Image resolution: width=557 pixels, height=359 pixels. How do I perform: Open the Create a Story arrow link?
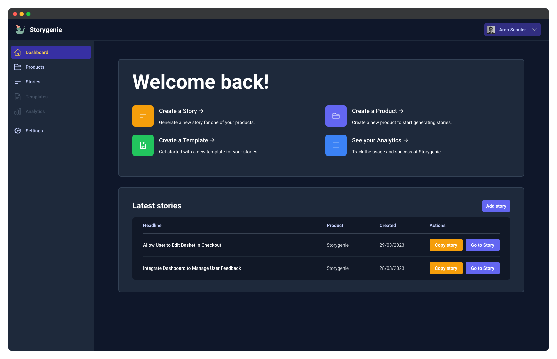[181, 111]
